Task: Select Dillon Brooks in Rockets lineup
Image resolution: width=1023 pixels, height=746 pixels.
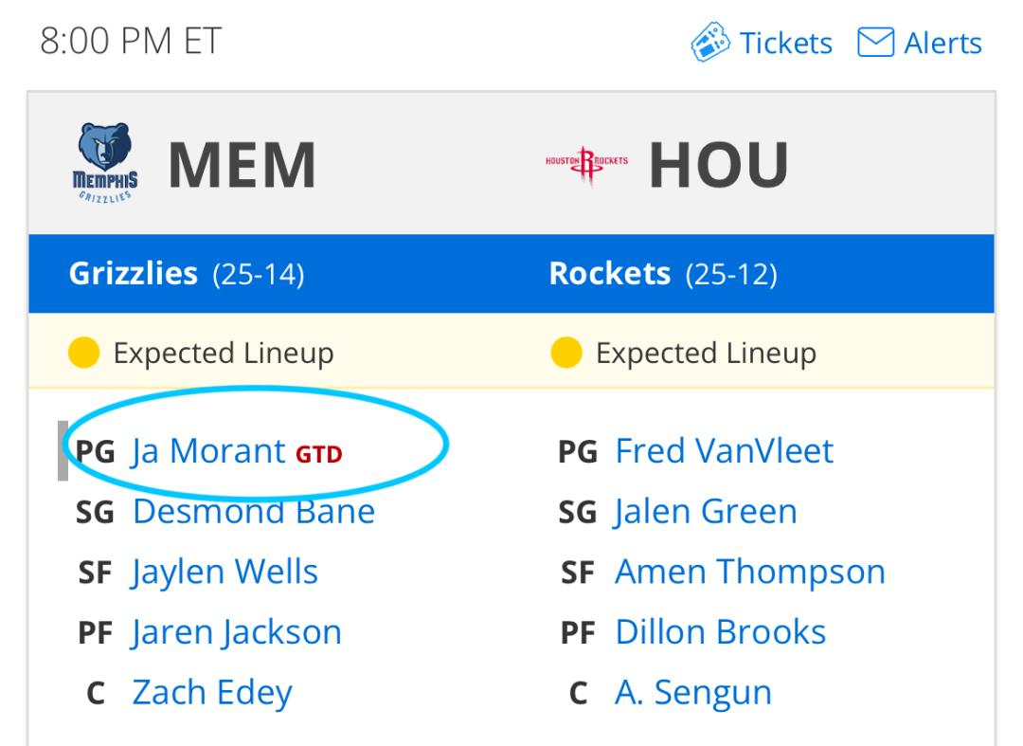Action: point(720,632)
